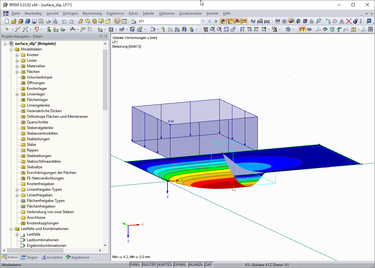This screenshot has height=268, width=375.
Task: Select Flächenfreigaben in the tree
Action: (41, 206)
